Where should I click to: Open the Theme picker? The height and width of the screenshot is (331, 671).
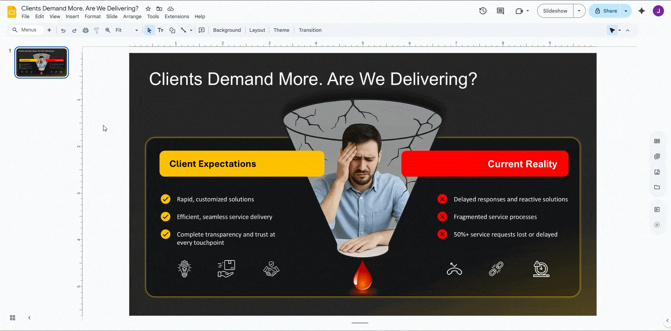click(x=281, y=30)
